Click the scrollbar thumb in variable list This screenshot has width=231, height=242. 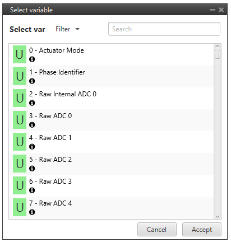(x=218, y=54)
